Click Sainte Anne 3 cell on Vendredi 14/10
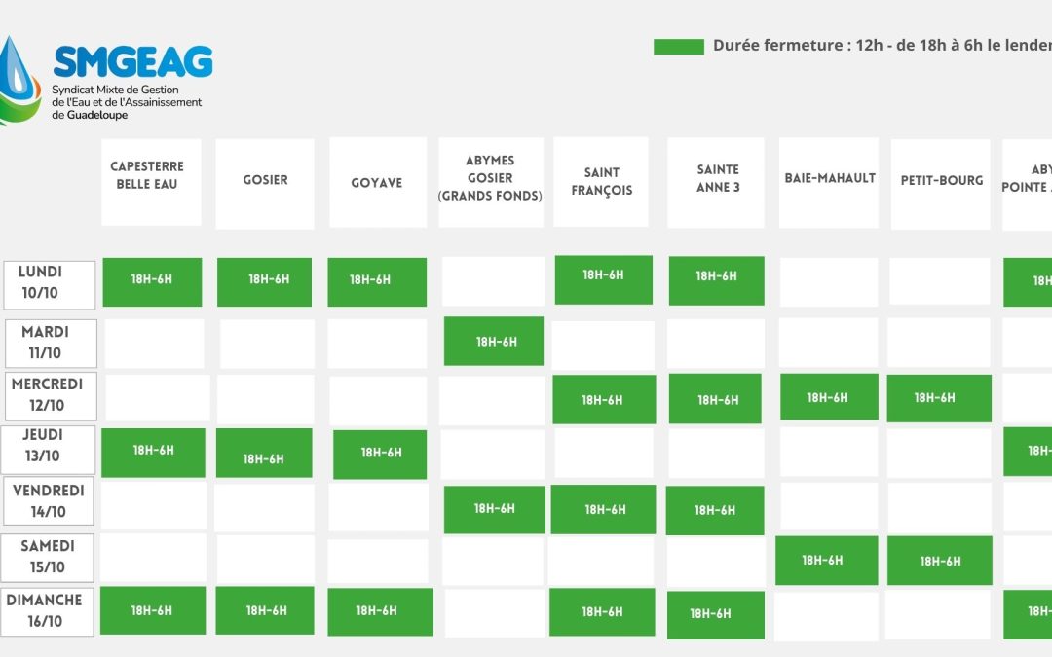Image resolution: width=1052 pixels, height=657 pixels. (715, 510)
